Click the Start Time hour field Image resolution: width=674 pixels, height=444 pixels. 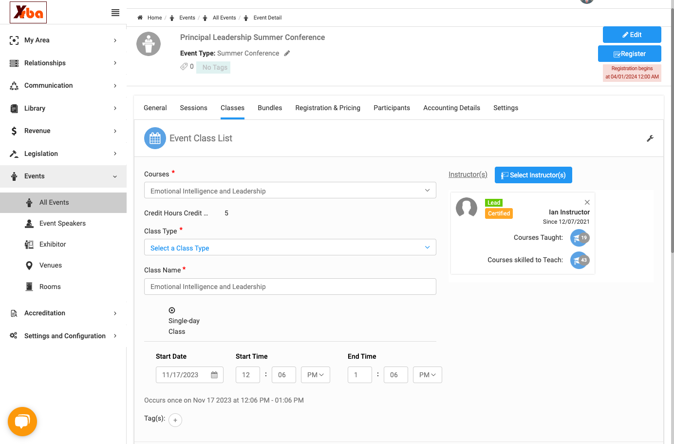point(248,375)
